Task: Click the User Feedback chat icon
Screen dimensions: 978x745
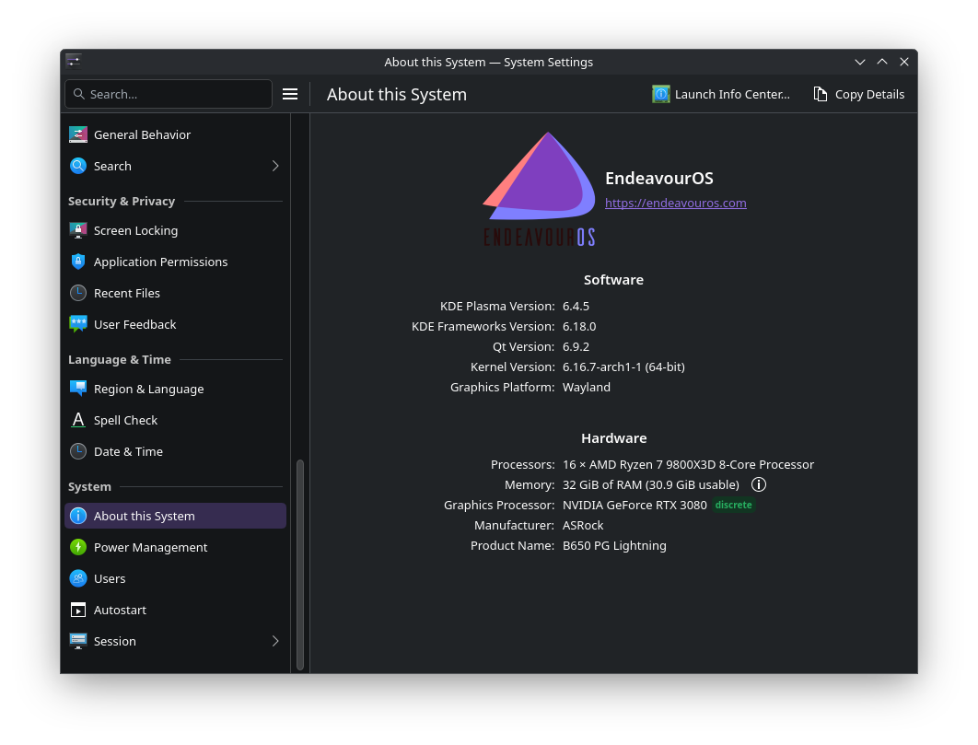Action: (x=78, y=324)
